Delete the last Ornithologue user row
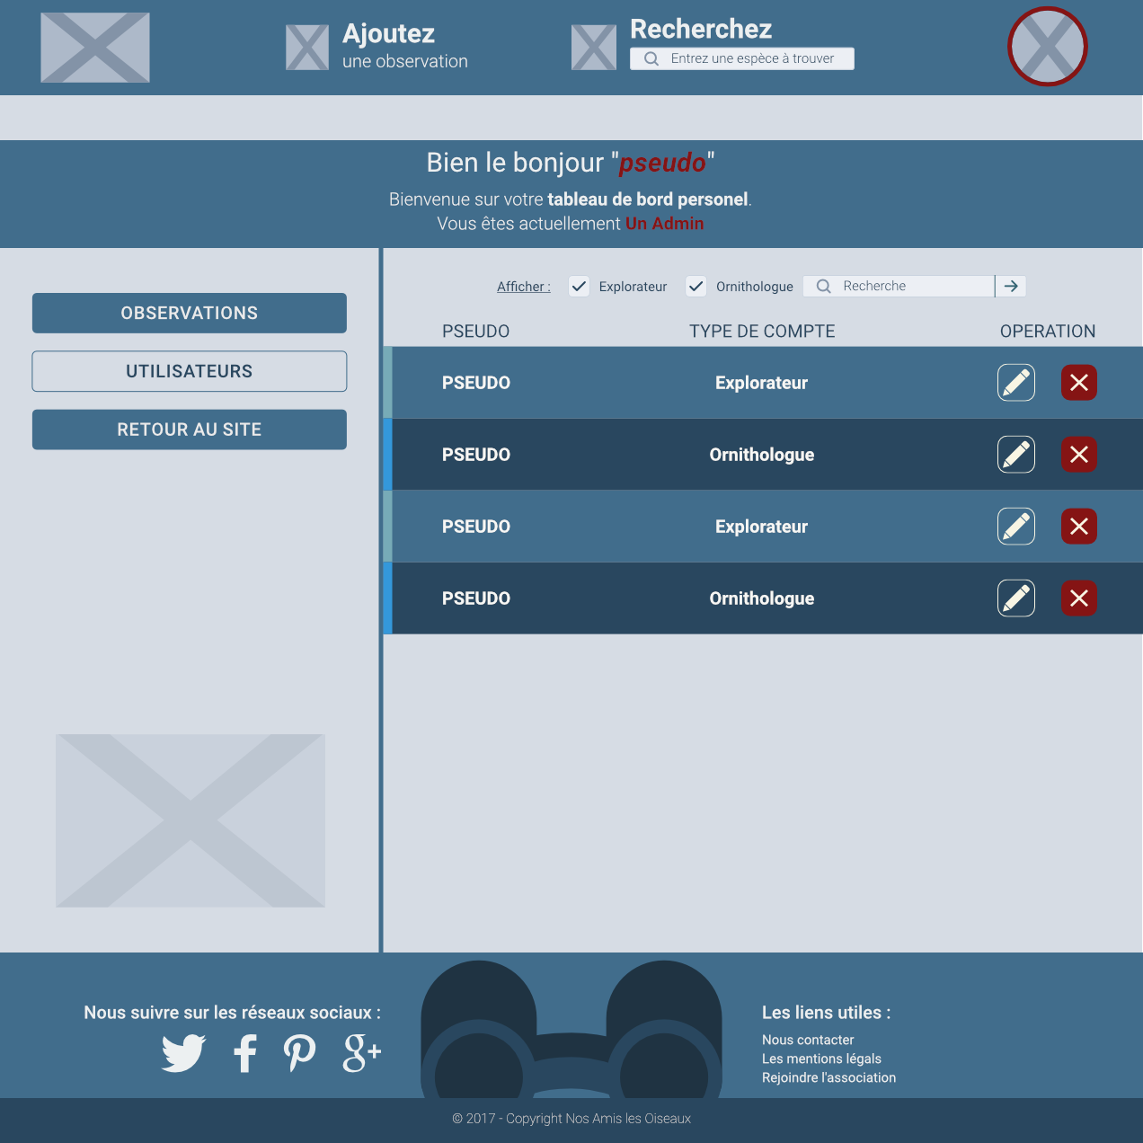 1079,598
